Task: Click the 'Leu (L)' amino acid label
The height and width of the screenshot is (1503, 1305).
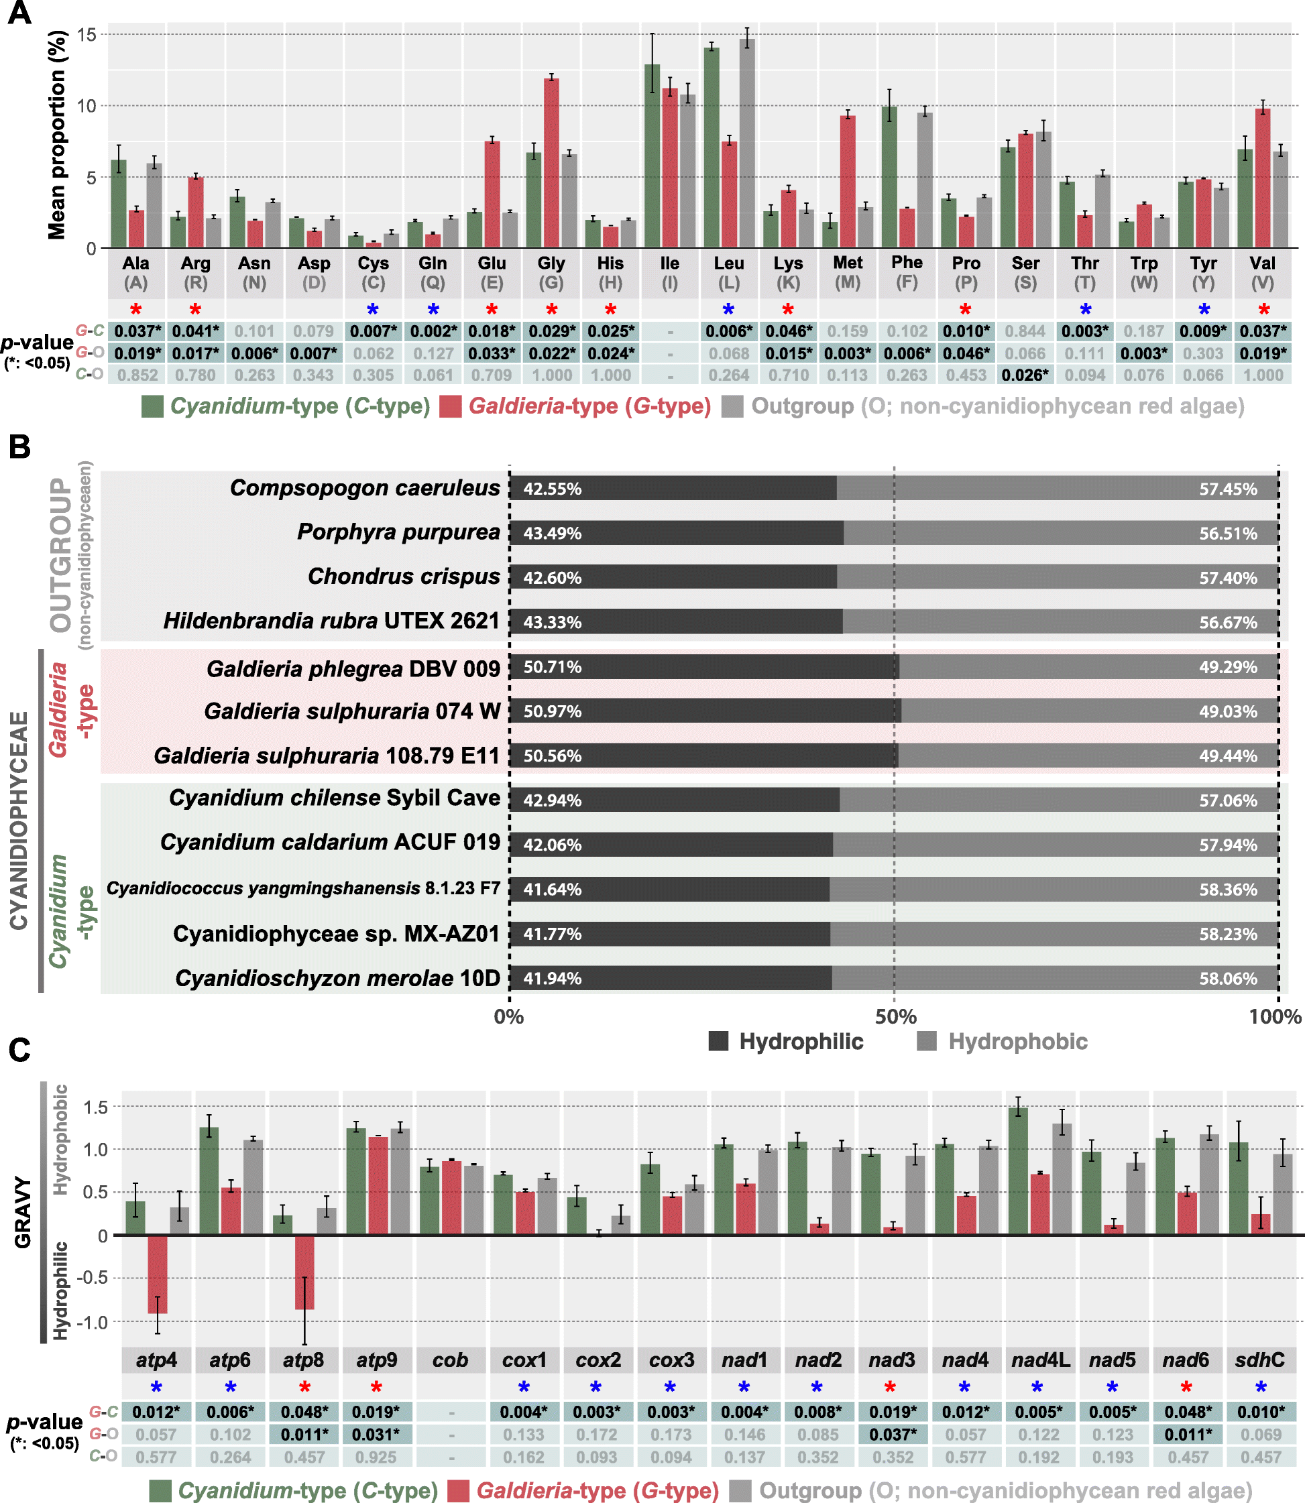Action: point(729,273)
